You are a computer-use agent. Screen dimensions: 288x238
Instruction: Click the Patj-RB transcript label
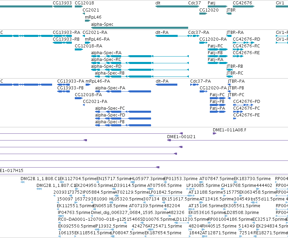click(x=215, y=53)
